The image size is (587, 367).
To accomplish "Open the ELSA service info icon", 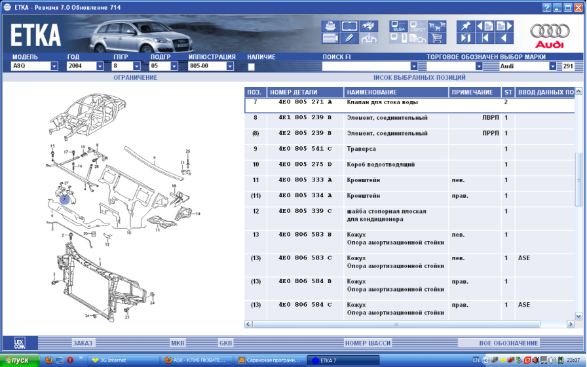I will 398,27.
